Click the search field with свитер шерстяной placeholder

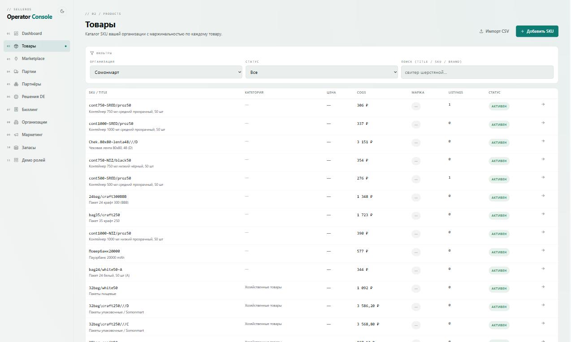tap(477, 72)
